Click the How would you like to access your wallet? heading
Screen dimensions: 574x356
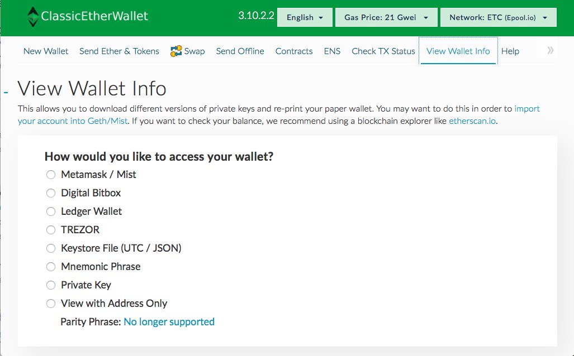tap(159, 156)
